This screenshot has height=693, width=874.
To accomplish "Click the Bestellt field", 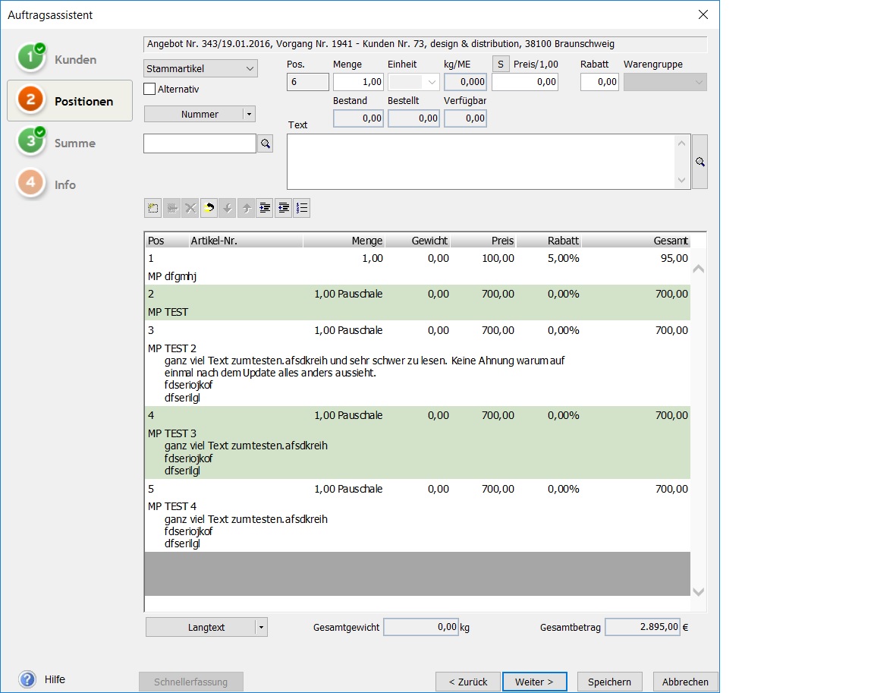I will click(413, 118).
